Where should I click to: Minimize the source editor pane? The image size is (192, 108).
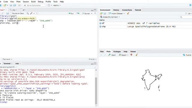click(92, 10)
